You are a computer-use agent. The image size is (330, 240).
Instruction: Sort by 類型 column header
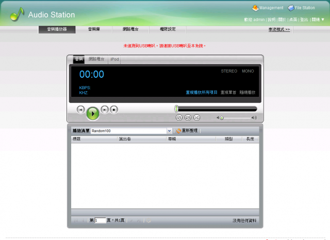tap(228, 139)
